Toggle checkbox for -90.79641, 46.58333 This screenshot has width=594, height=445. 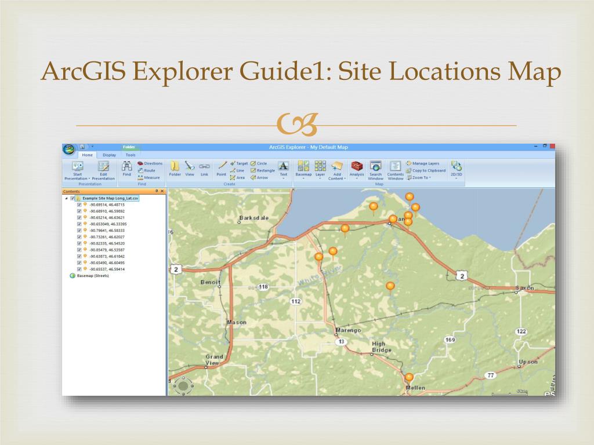(x=79, y=231)
